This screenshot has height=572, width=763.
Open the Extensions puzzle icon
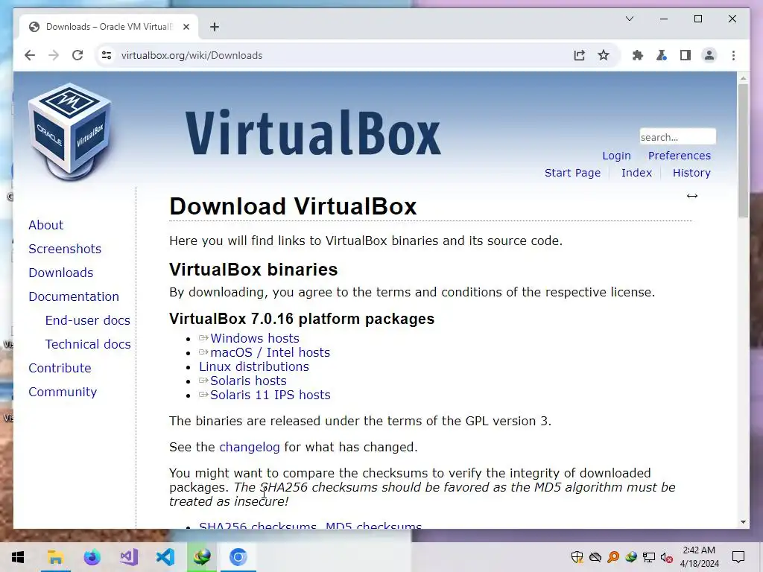click(x=638, y=55)
